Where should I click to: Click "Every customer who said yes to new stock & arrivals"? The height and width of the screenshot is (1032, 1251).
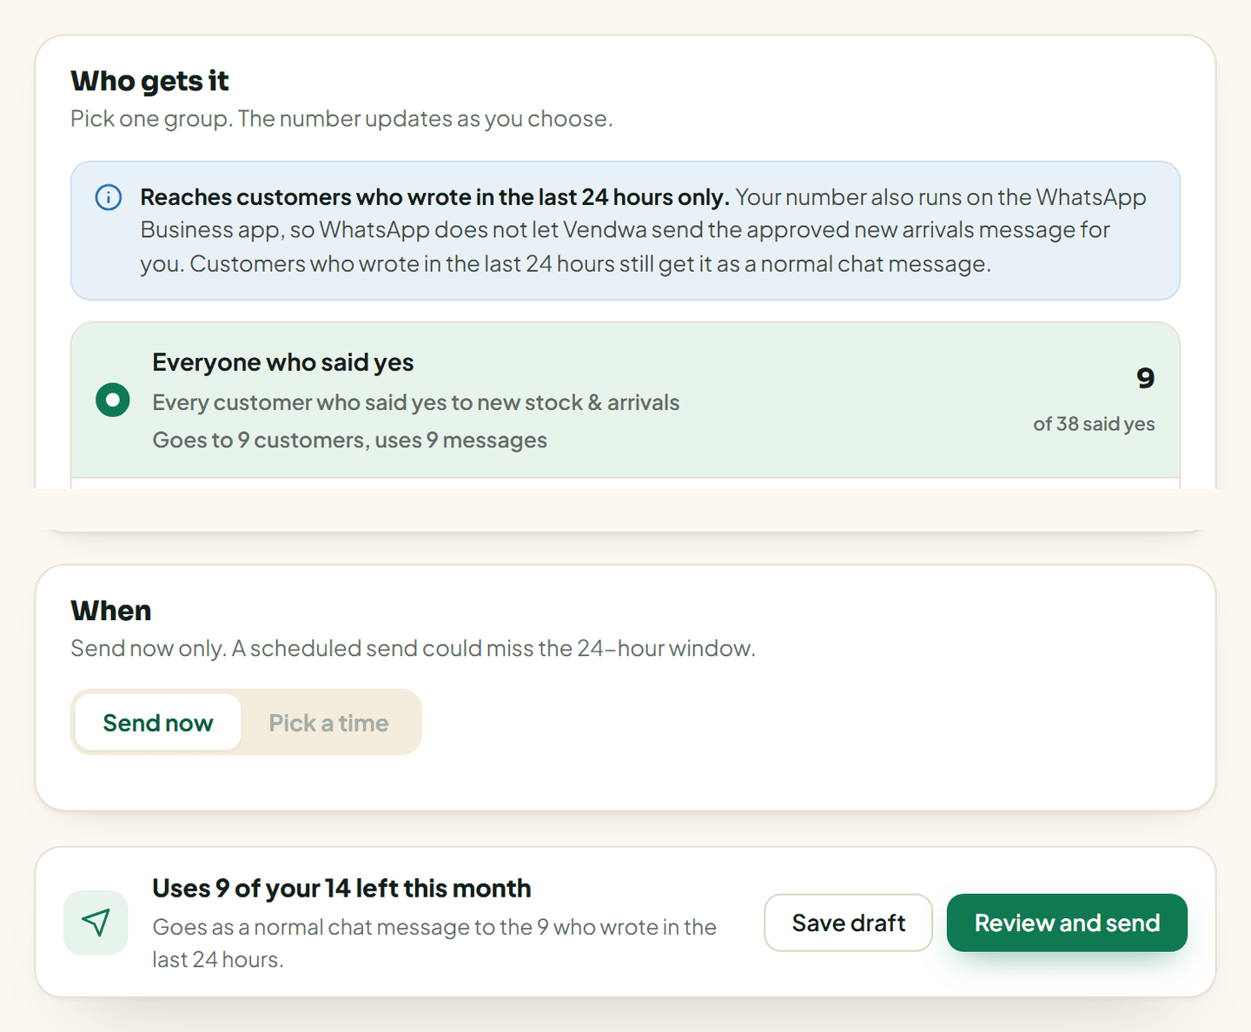pyautogui.click(x=416, y=402)
